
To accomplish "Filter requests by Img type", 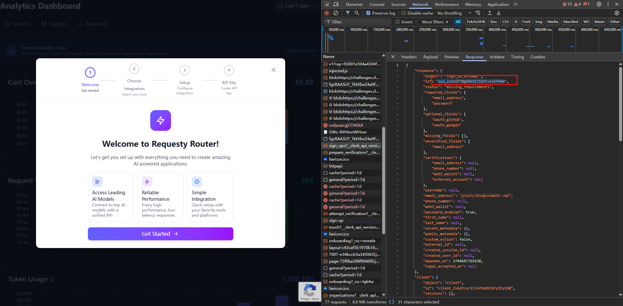I will pos(539,22).
